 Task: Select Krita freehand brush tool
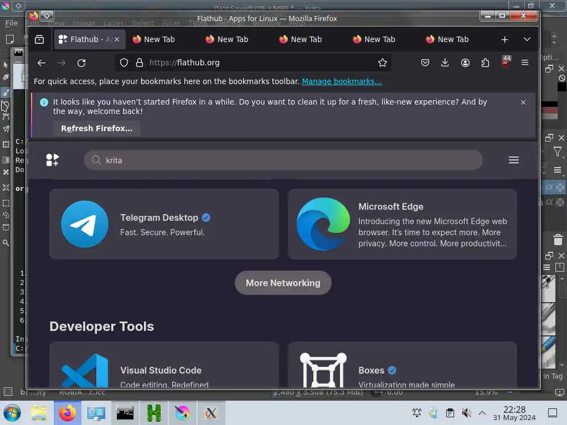click(x=6, y=92)
